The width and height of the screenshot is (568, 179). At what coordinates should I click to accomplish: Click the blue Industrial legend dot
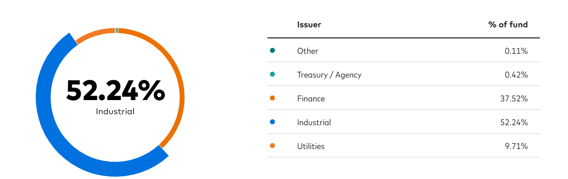(x=272, y=122)
